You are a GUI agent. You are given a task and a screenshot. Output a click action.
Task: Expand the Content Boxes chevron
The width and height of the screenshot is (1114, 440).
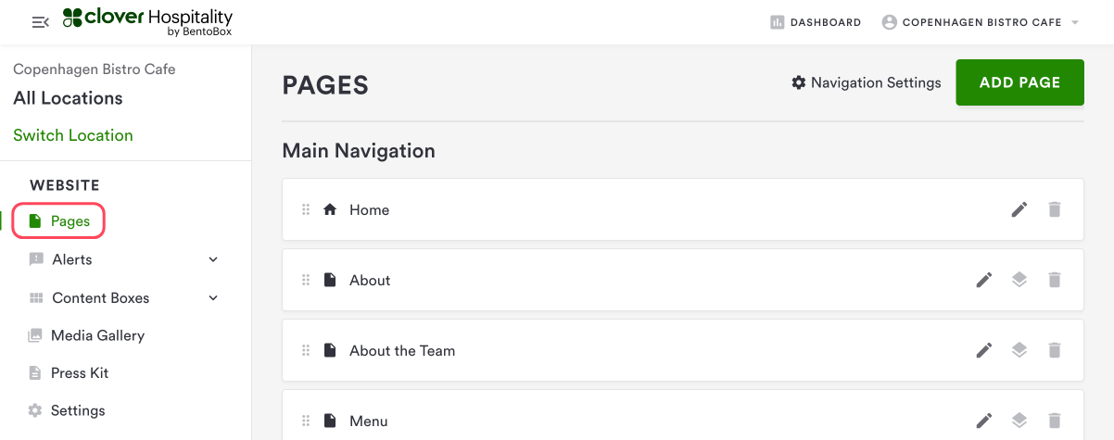click(x=213, y=298)
